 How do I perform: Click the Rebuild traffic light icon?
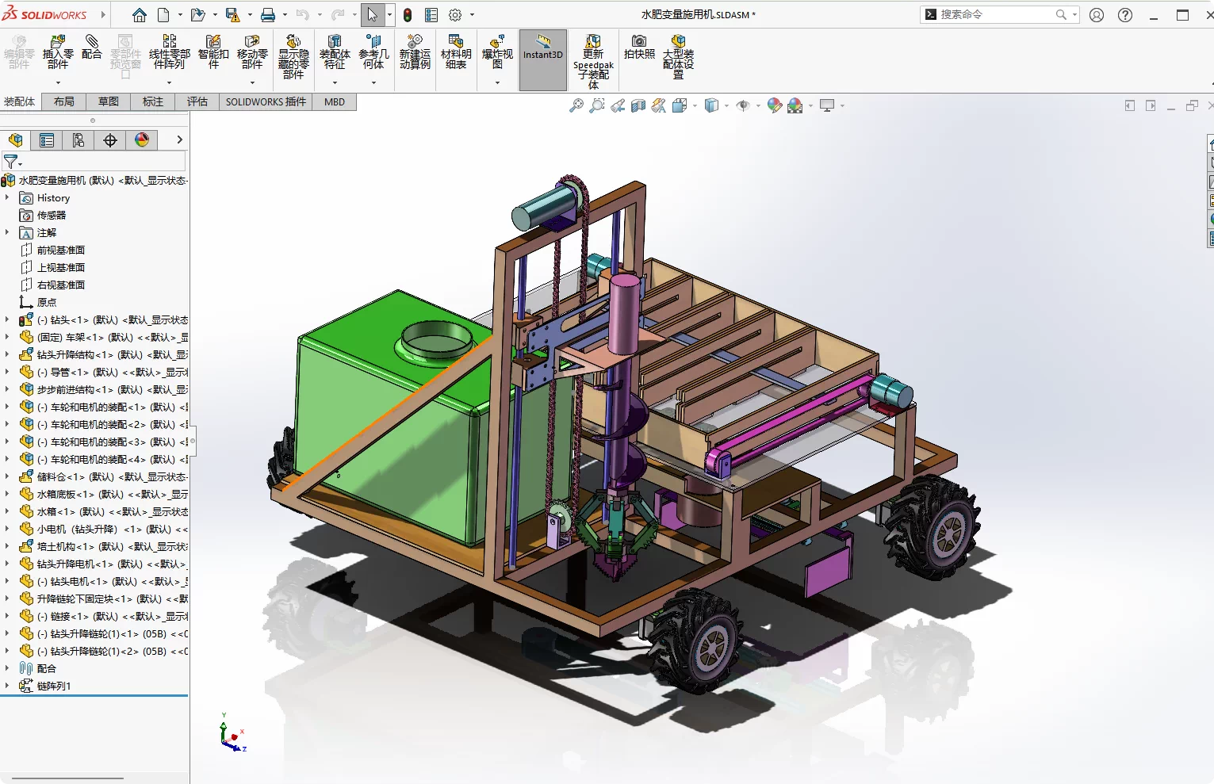(x=408, y=15)
